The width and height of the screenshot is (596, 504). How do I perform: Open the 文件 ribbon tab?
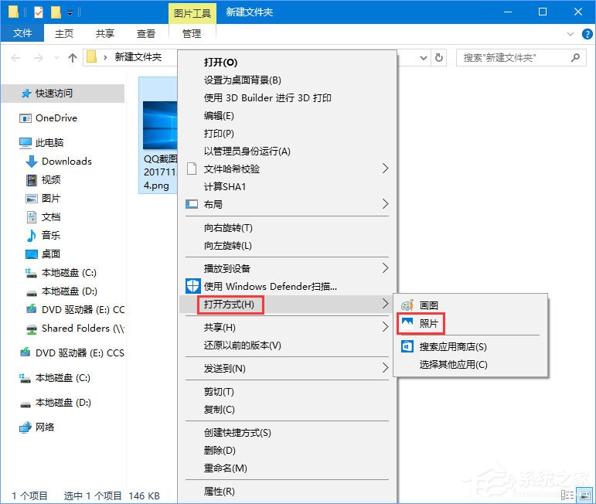pos(22,33)
